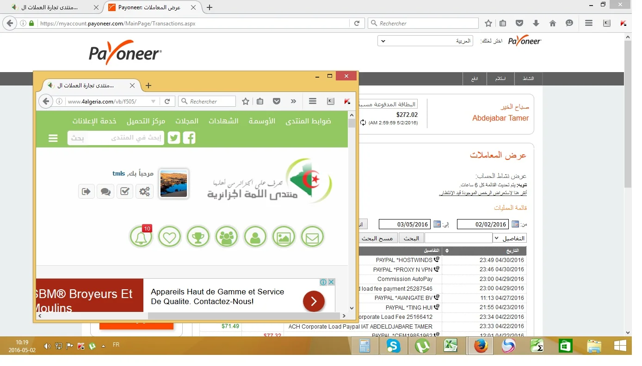This screenshot has height=366, width=642.
Task: Open ضوابط المنتدى forum menu item
Action: coord(308,121)
